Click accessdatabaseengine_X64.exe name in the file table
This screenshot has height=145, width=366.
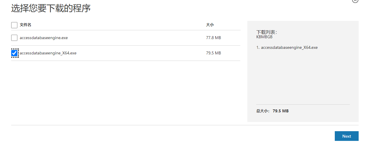pyautogui.click(x=48, y=53)
